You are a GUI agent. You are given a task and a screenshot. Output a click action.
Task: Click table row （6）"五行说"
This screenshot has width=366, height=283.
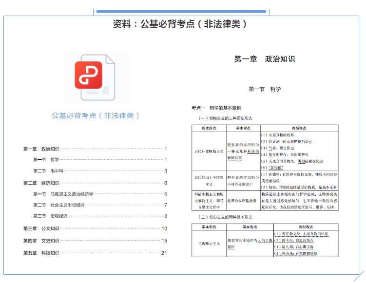(x=272, y=168)
